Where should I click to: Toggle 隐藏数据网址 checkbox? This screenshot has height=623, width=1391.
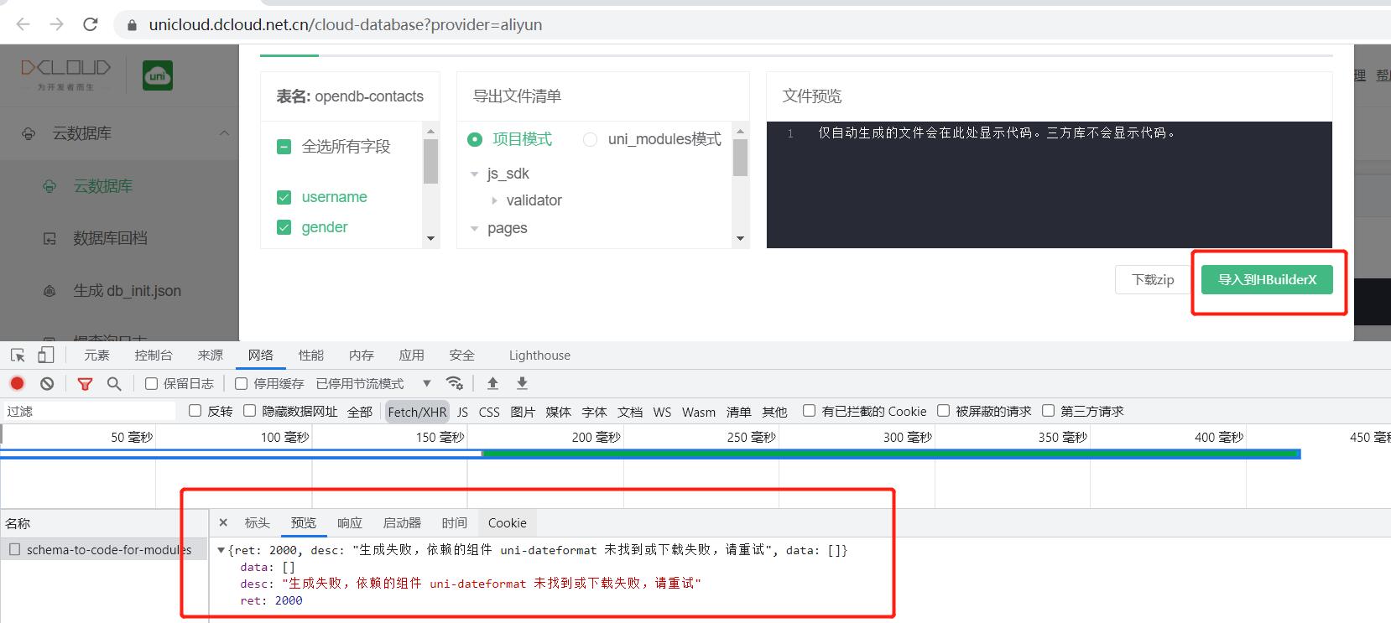coord(249,410)
